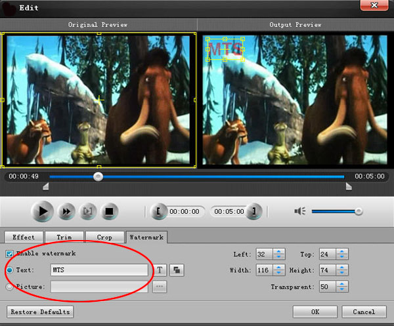Click the right-middle crop handle of Original Preview
The image size is (394, 326).
coord(195,100)
